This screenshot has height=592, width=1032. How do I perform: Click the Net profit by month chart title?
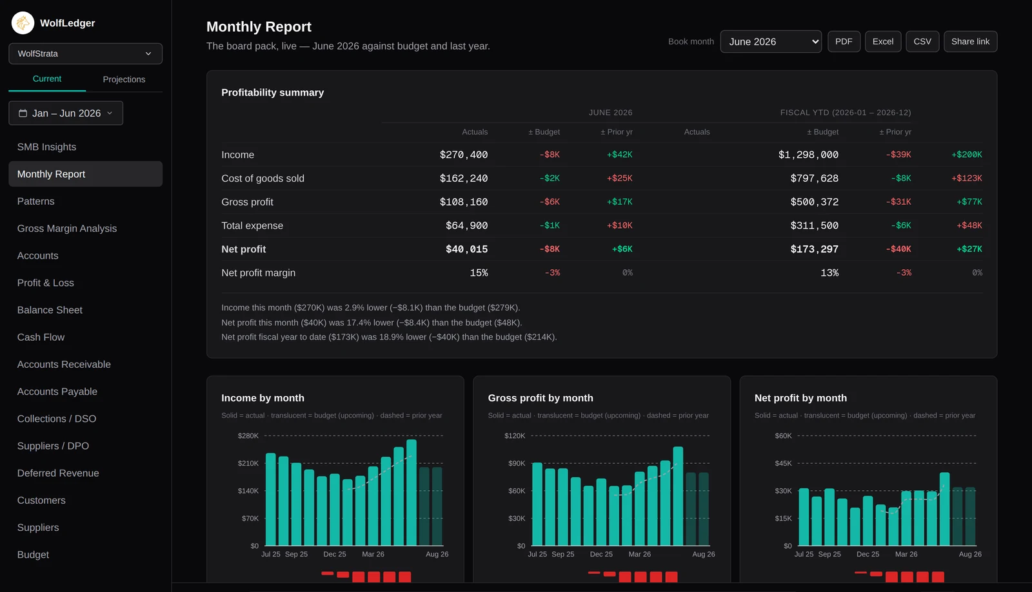[800, 398]
